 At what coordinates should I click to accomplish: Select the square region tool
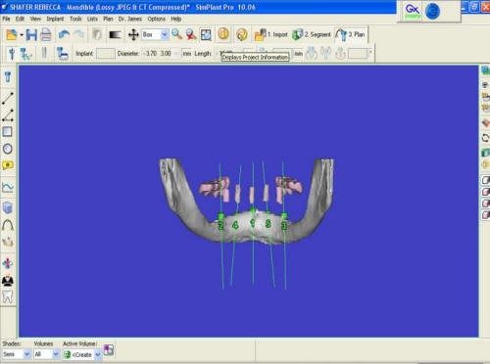coord(7,132)
